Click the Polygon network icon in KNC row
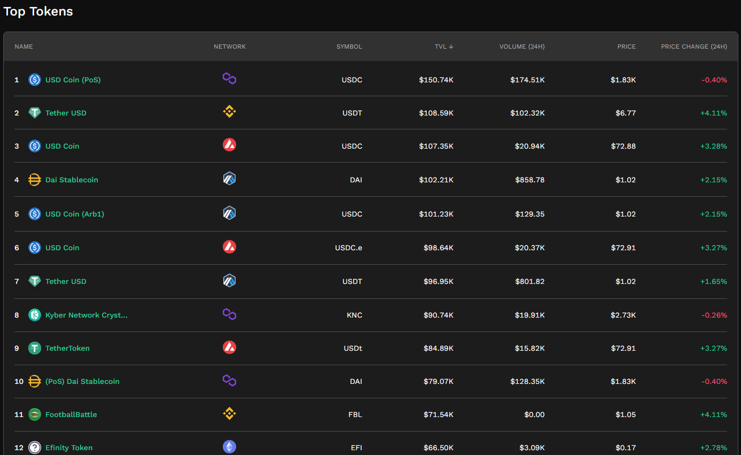This screenshot has width=741, height=455. click(229, 314)
